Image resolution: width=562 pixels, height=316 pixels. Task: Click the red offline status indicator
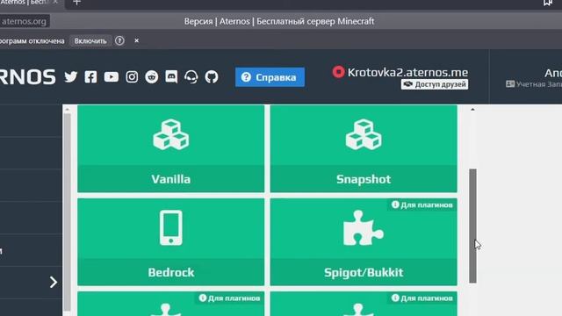(338, 72)
